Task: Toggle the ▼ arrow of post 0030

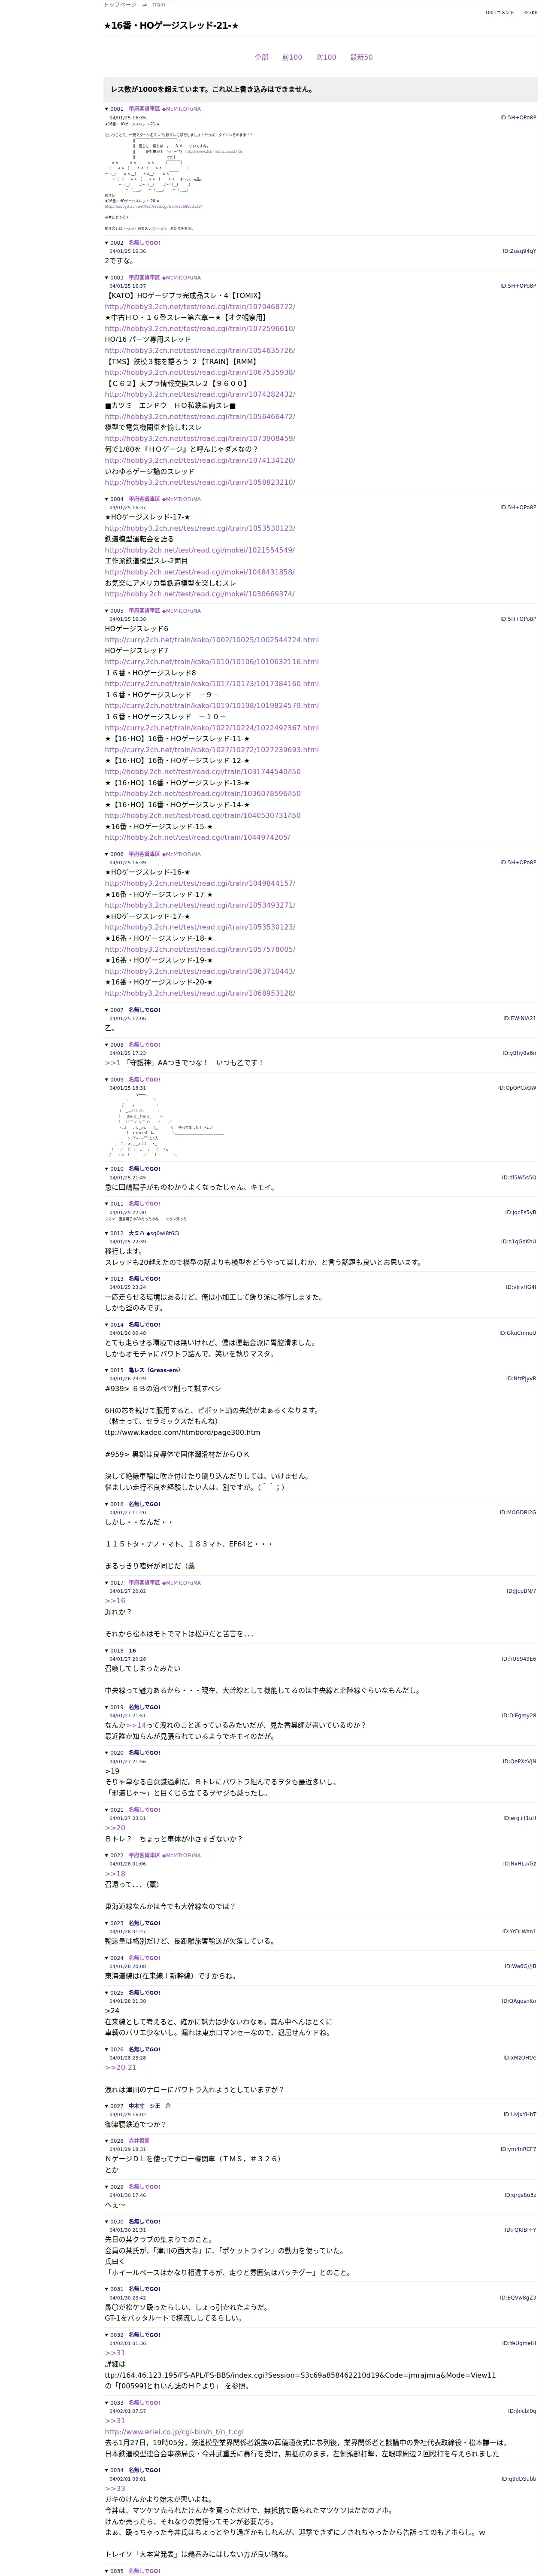Action: point(107,2222)
